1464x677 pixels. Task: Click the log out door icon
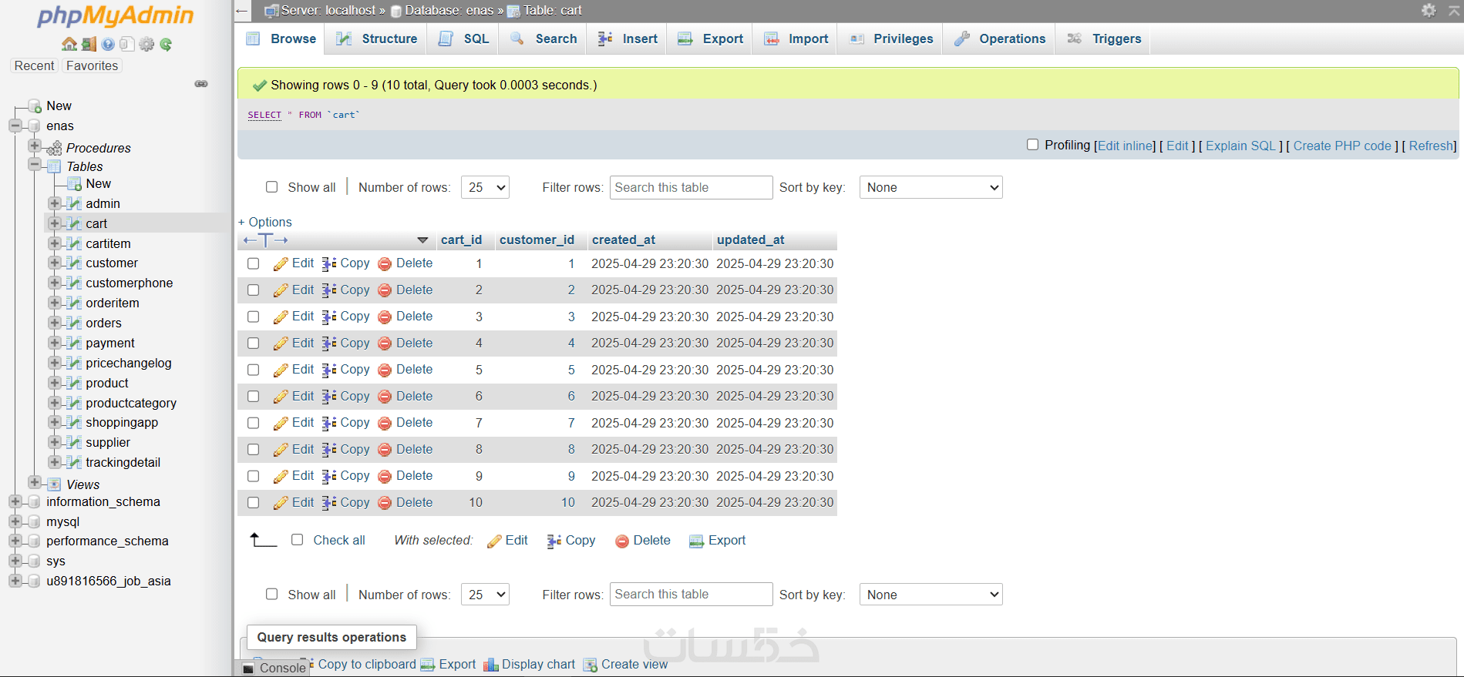click(89, 44)
